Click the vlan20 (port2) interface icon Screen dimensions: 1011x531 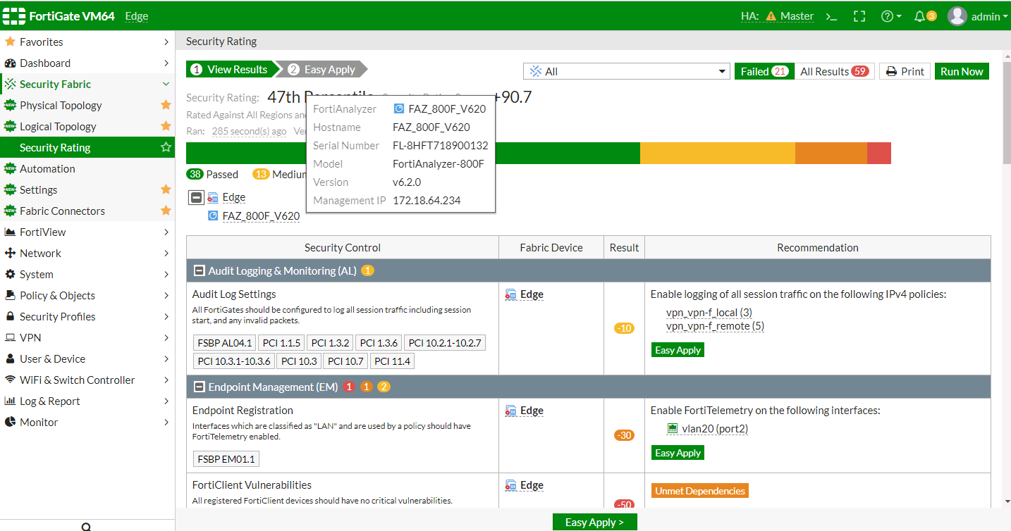pyautogui.click(x=672, y=428)
